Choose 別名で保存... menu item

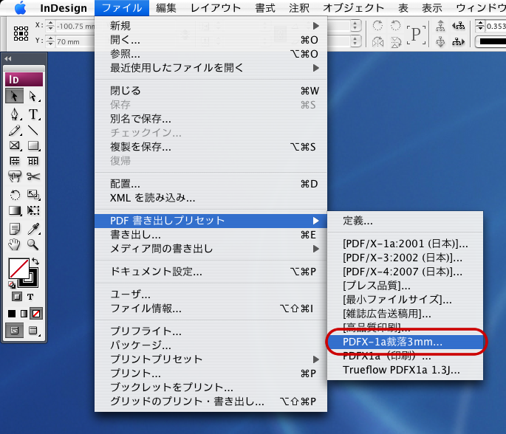(x=211, y=119)
